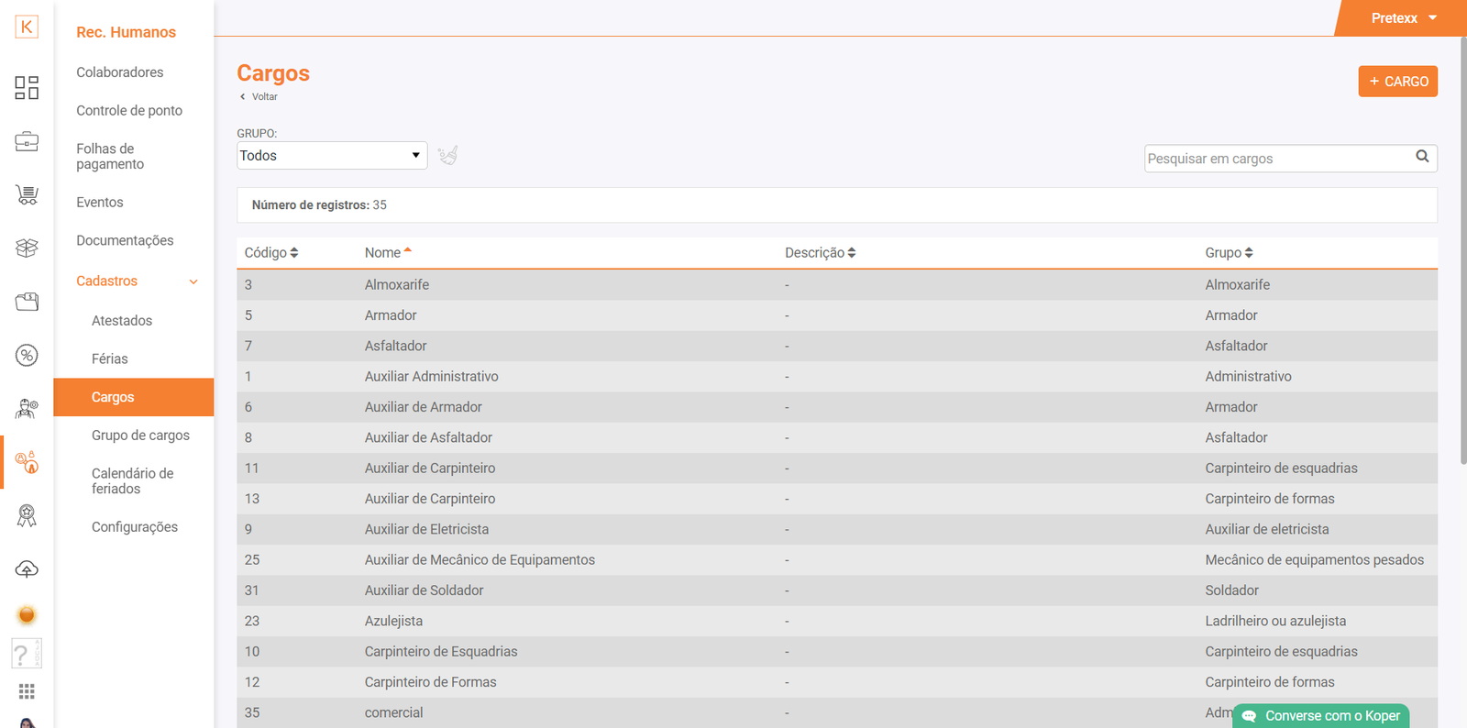Go to Grupo de cargos menu item
The image size is (1467, 728).
coord(140,436)
